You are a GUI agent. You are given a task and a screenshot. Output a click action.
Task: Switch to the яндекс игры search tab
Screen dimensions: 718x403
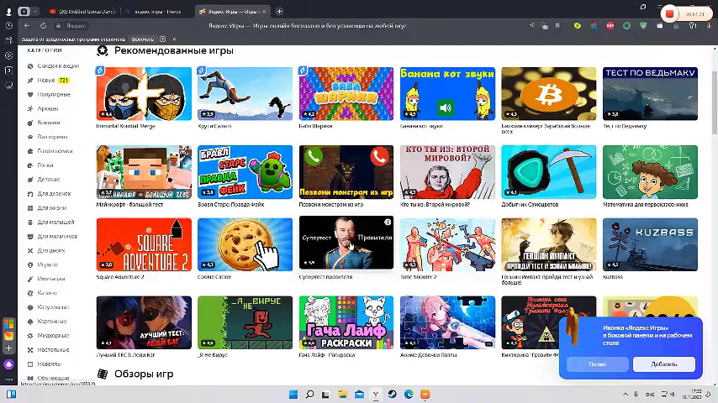(x=157, y=12)
